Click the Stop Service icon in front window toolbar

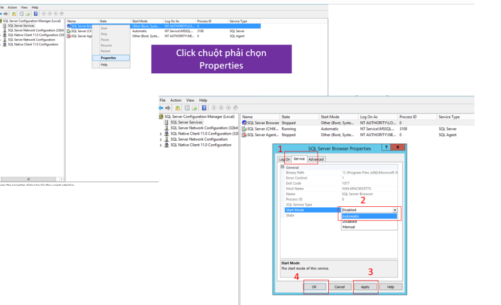(228, 108)
